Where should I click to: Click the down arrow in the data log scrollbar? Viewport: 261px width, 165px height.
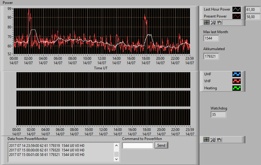pos(116,159)
